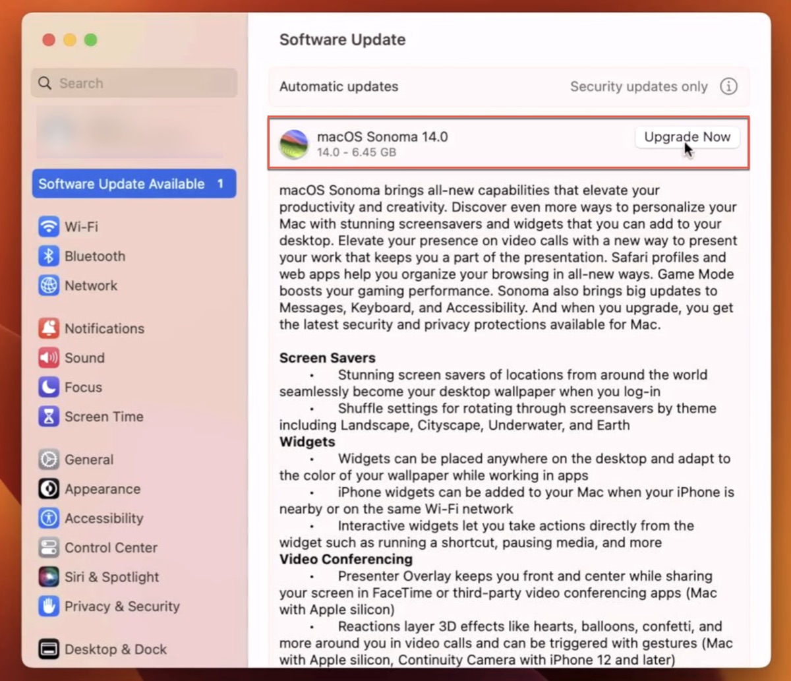
Task: Click into the Search field
Action: (134, 83)
